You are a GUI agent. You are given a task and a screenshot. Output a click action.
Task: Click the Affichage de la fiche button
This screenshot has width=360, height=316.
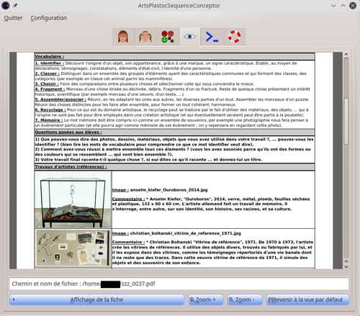[x=96, y=299]
